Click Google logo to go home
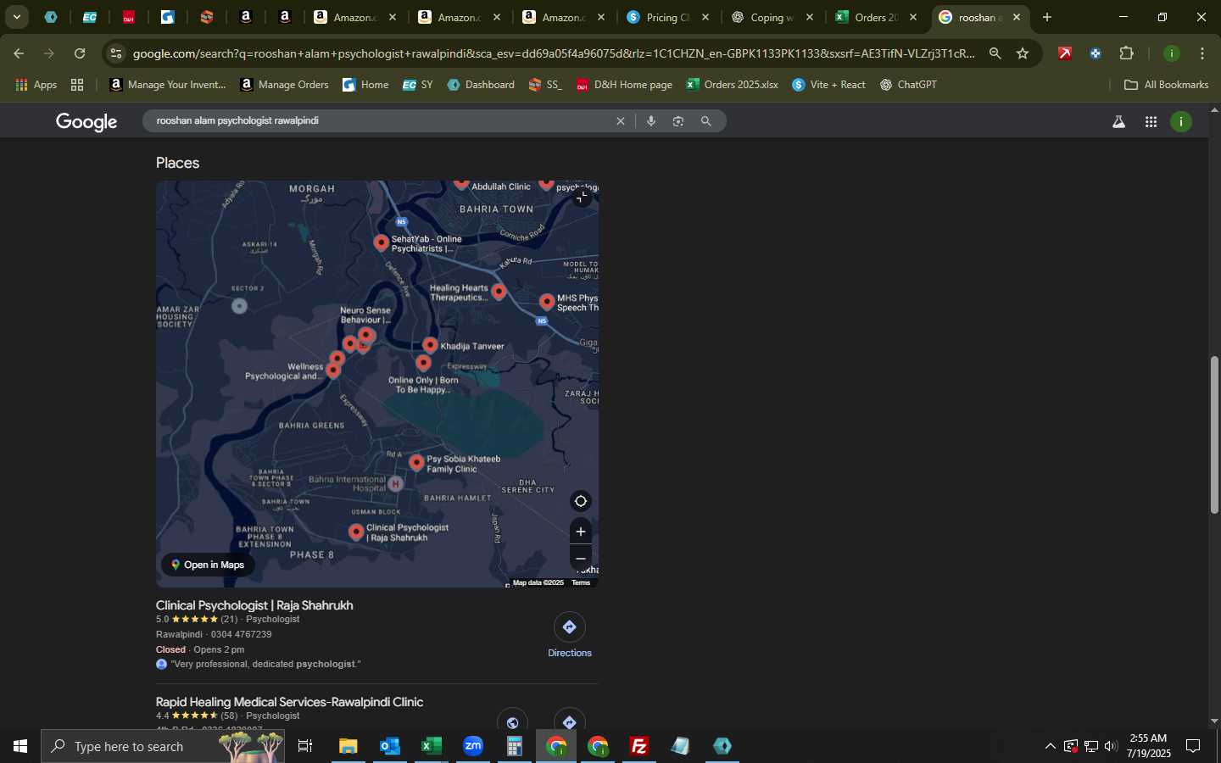This screenshot has width=1221, height=763. click(x=86, y=122)
